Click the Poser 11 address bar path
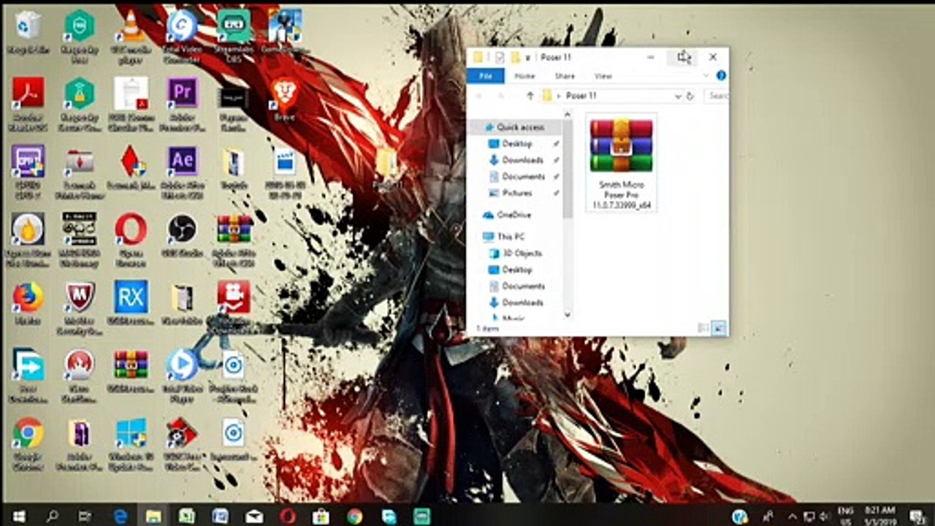This screenshot has height=526, width=935. 581,96
